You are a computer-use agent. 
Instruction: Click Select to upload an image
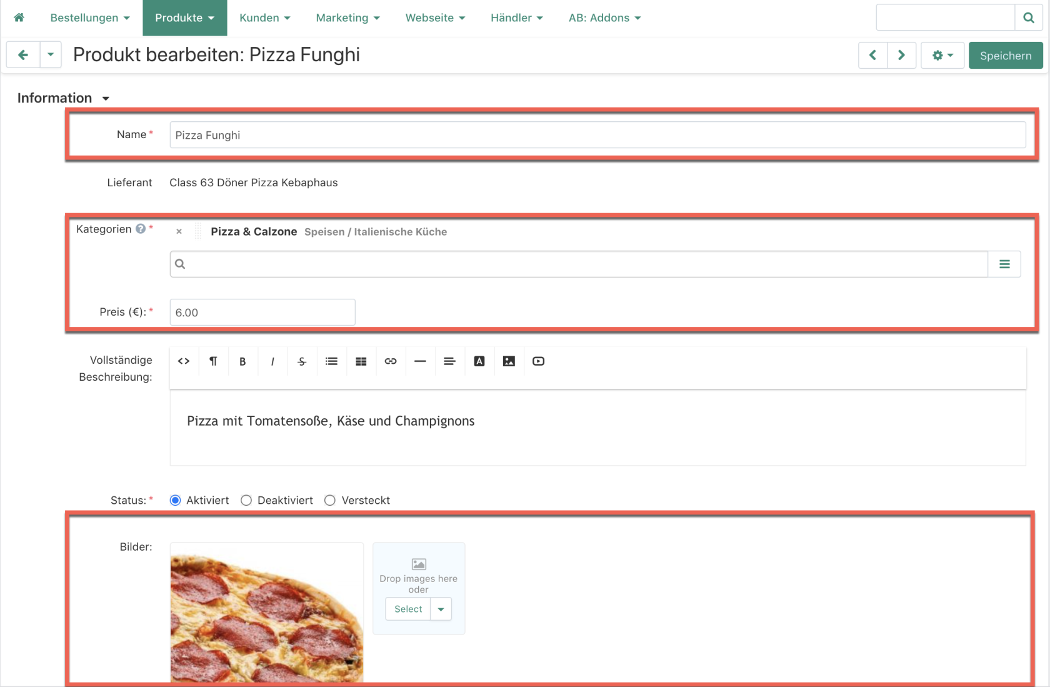click(x=408, y=609)
